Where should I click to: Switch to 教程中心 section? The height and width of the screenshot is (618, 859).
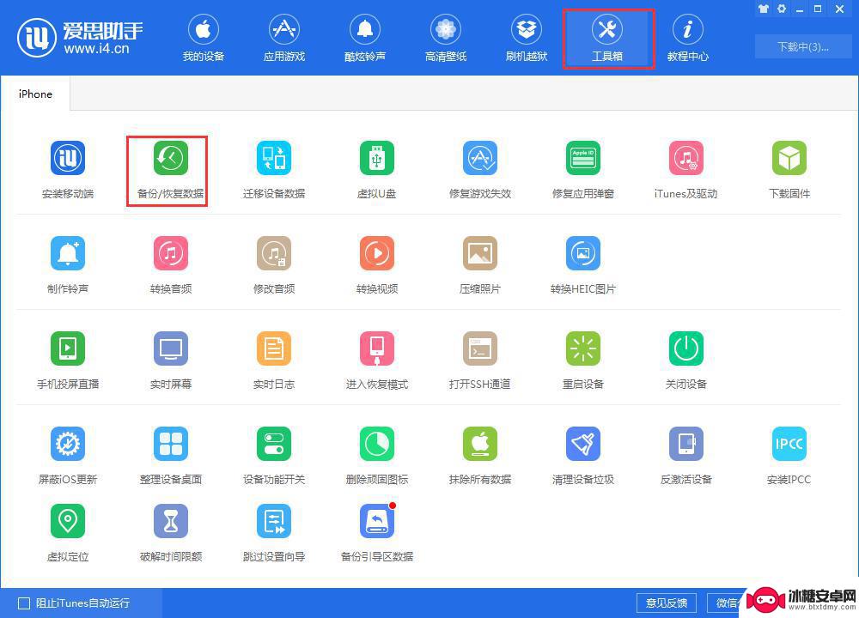[687, 38]
